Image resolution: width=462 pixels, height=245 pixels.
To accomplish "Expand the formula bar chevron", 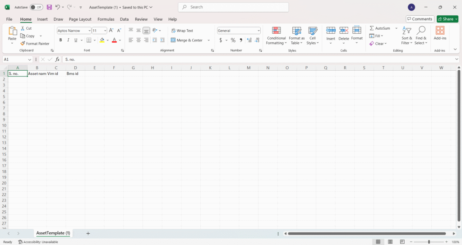I will point(457,59).
